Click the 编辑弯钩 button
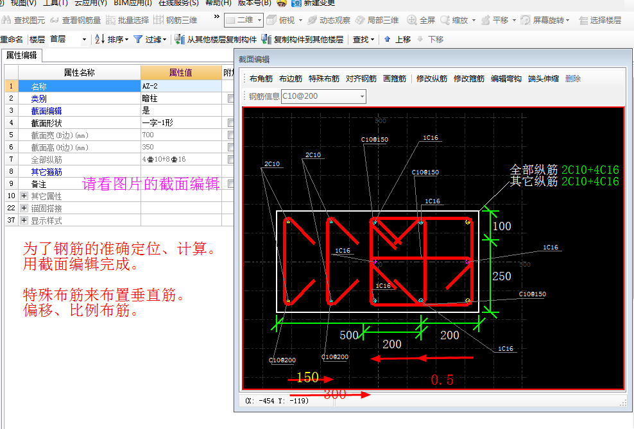Screen dimensions: 634x429 click(506, 79)
